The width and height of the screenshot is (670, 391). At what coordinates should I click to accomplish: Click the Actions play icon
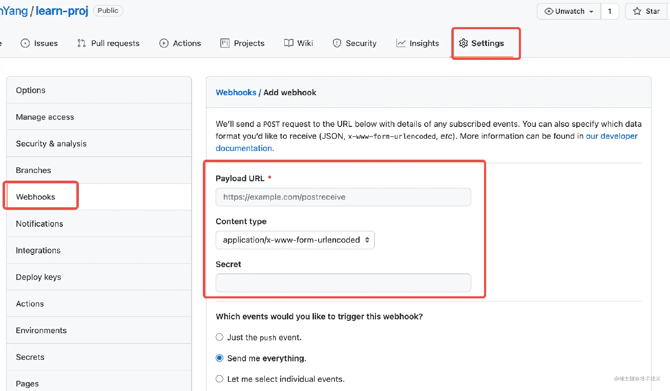pos(164,44)
